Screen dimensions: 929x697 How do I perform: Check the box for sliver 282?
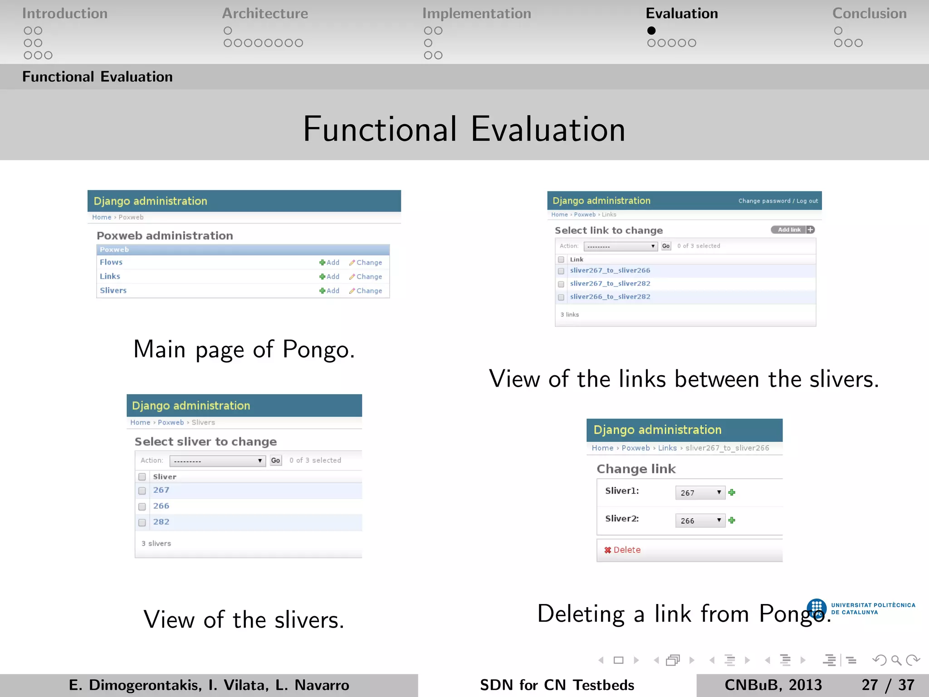point(142,523)
